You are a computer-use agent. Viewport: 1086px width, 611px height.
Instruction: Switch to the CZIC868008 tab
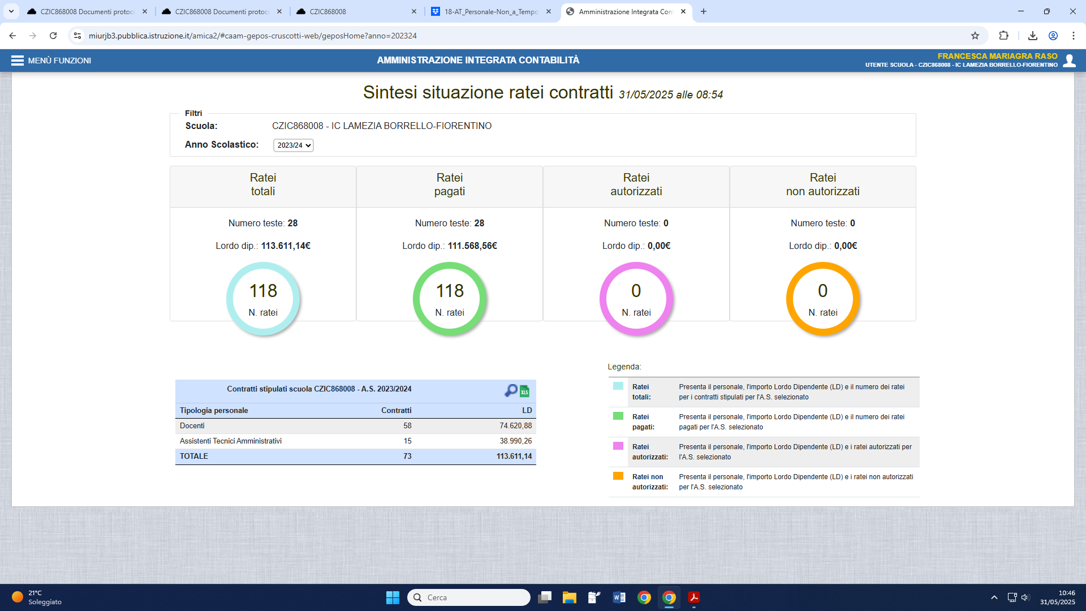click(356, 11)
